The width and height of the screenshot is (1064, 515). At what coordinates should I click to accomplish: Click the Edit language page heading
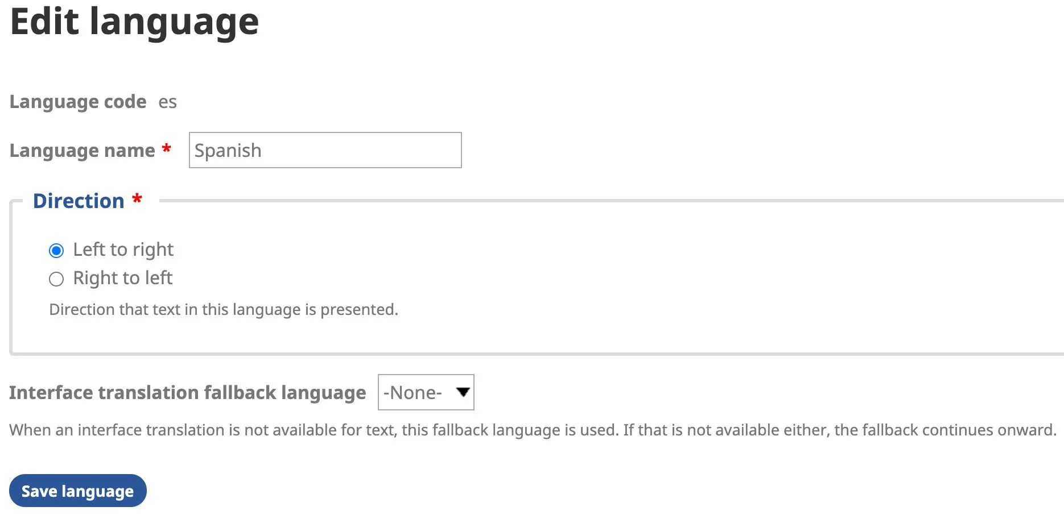tap(135, 22)
